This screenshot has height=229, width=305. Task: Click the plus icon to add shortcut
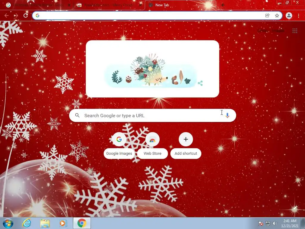coord(186,139)
